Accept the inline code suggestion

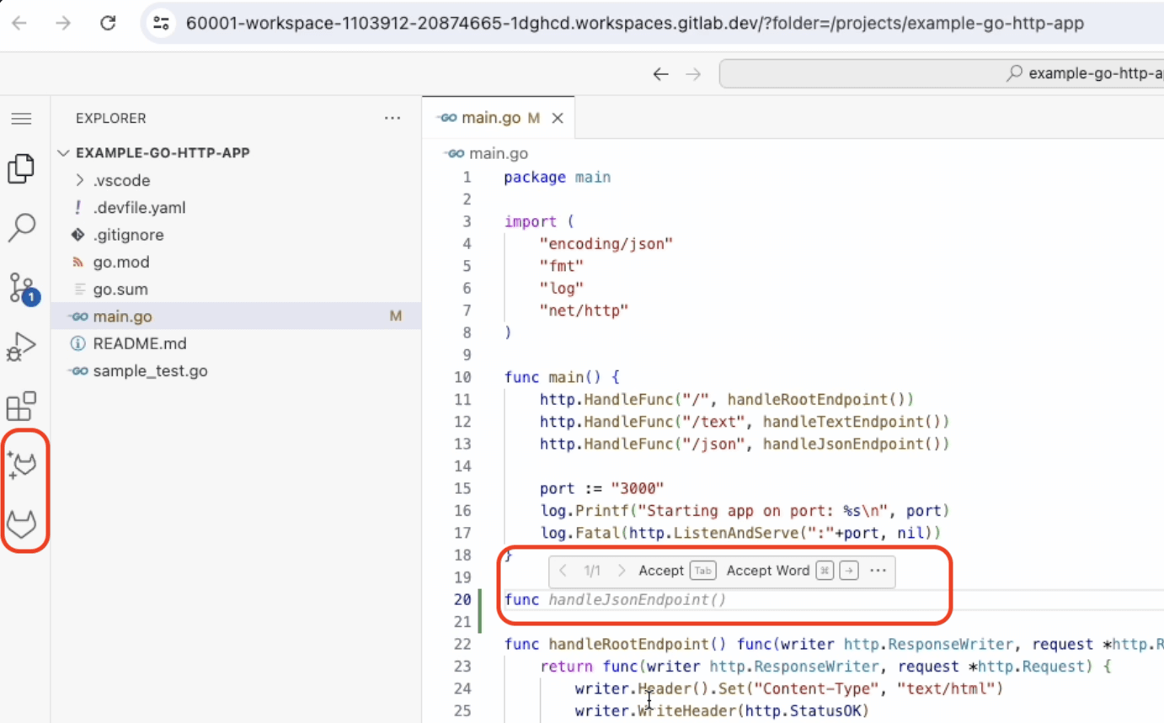click(x=661, y=571)
